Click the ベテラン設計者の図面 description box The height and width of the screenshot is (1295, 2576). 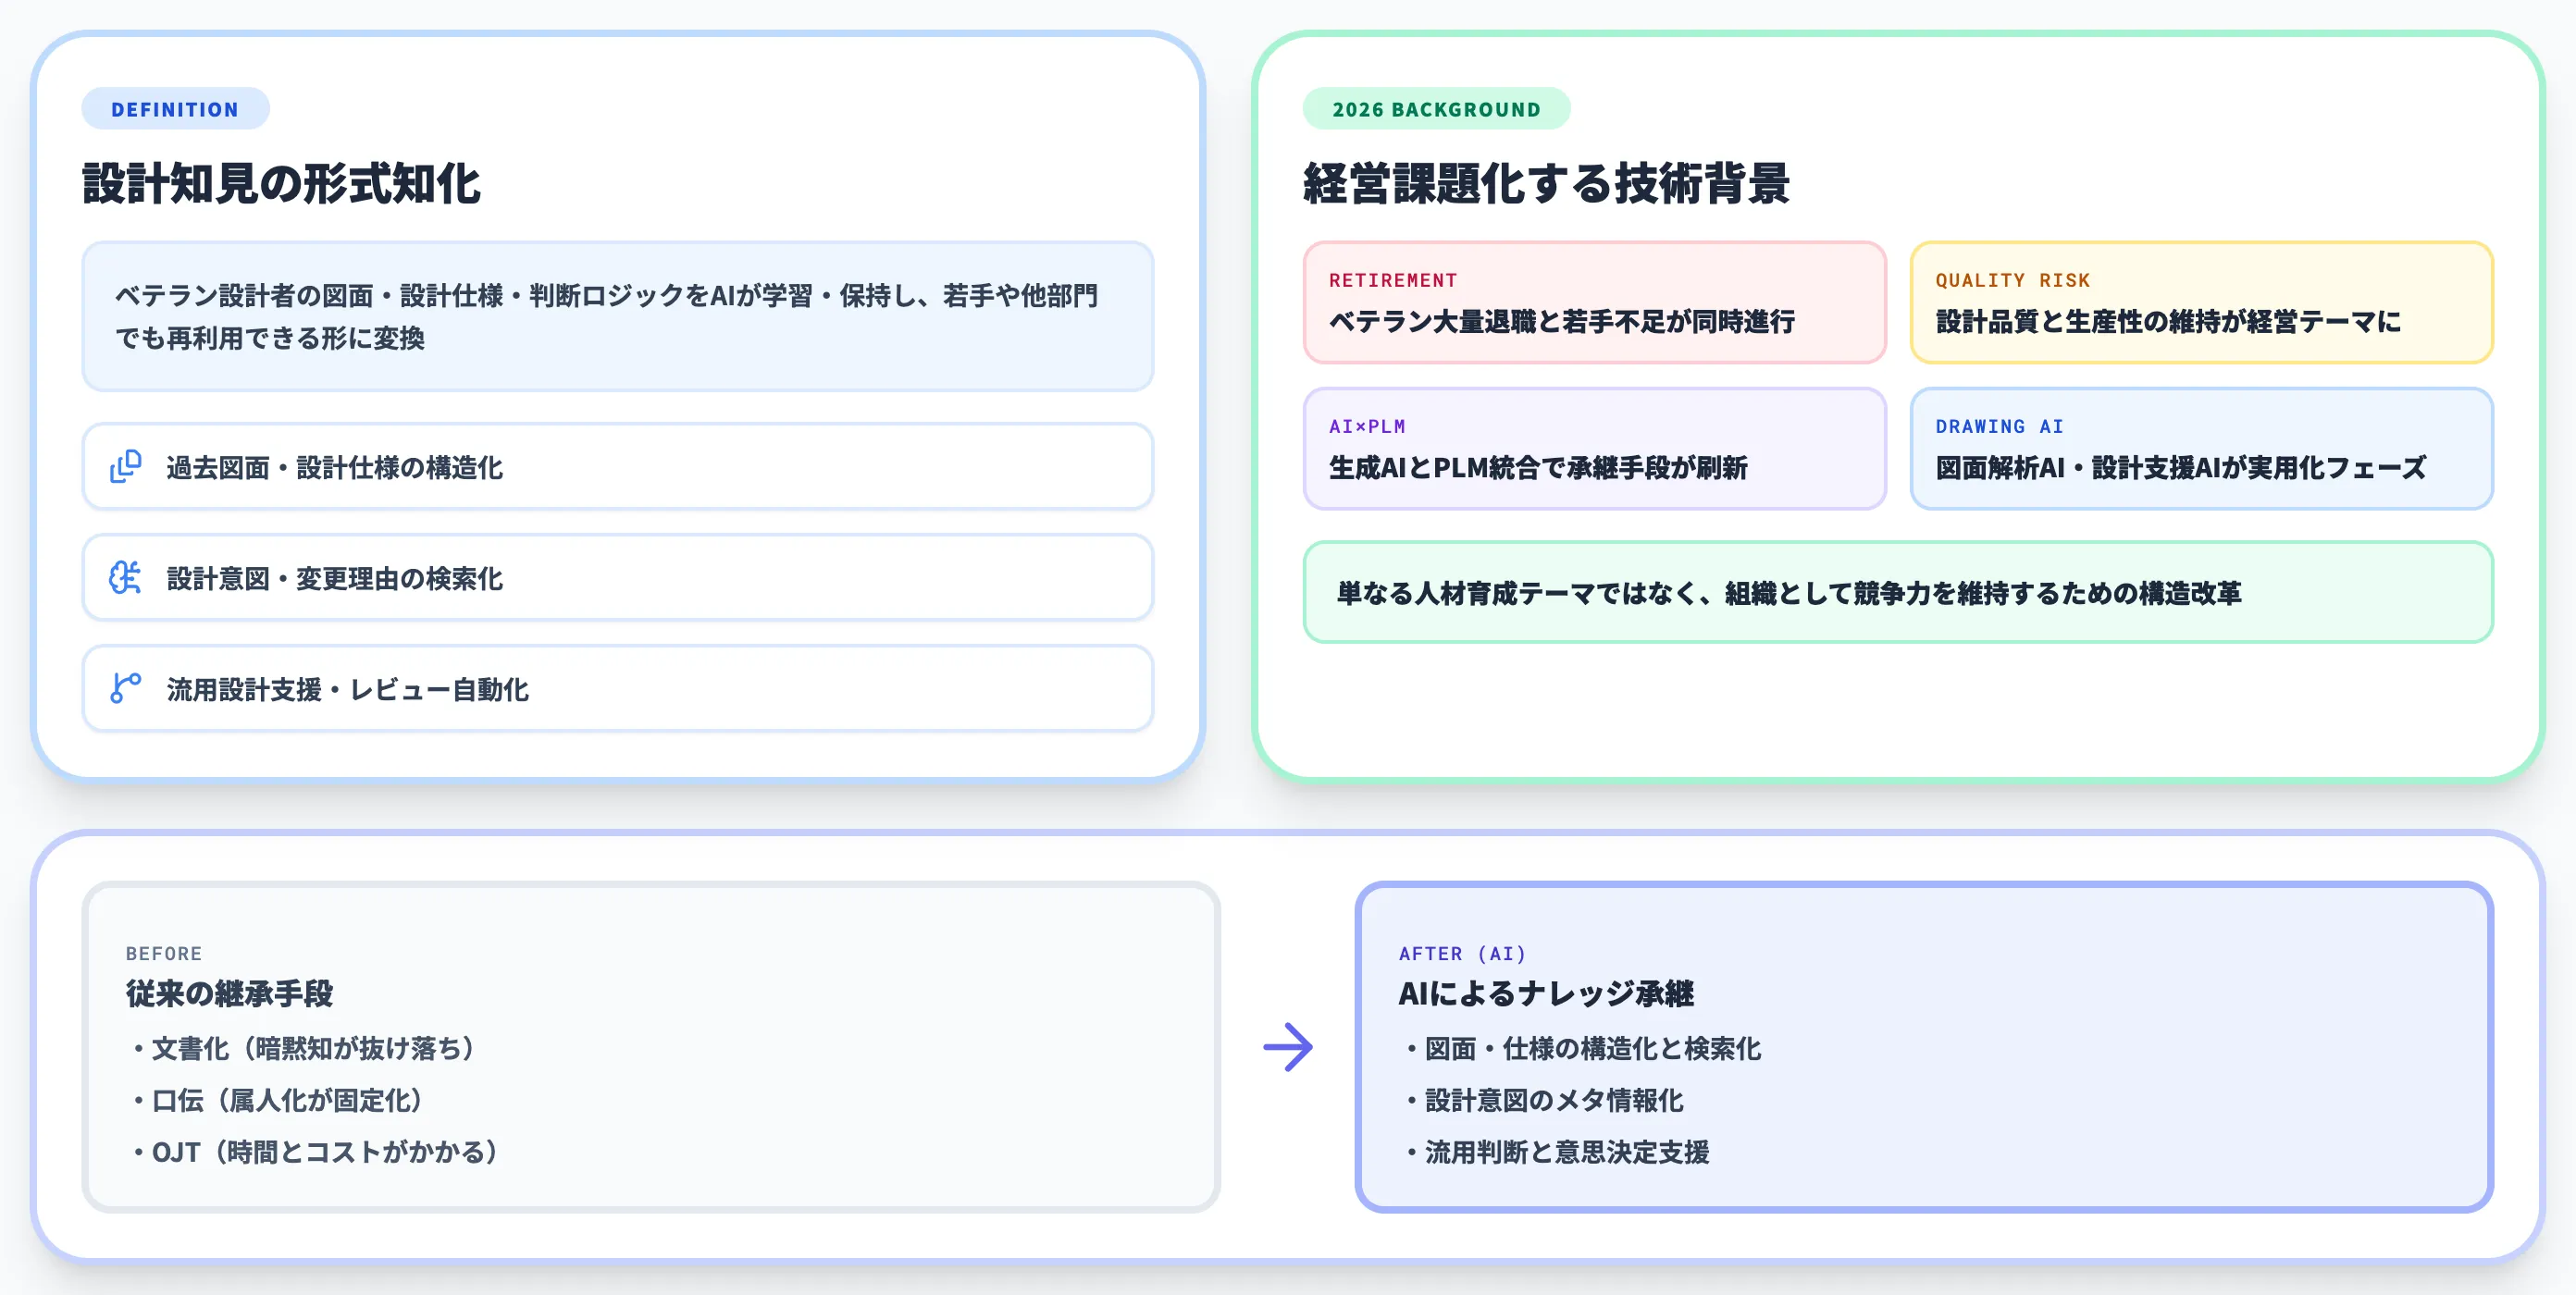pyautogui.click(x=618, y=316)
